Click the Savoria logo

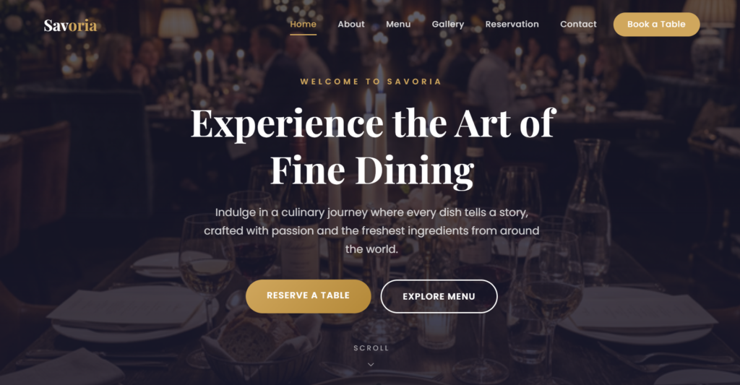coord(70,25)
